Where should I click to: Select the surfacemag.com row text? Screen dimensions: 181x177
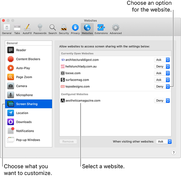point(77,80)
